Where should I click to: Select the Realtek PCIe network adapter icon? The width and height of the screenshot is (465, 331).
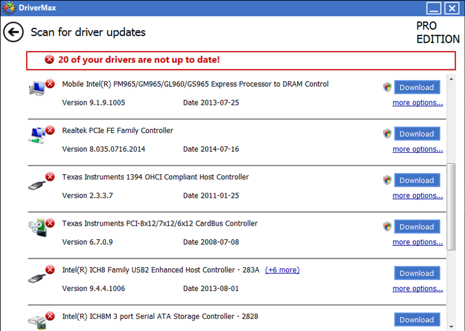[x=37, y=135]
